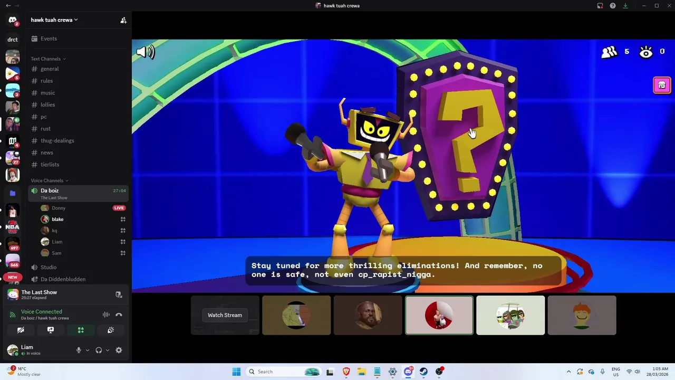Click Voice Connected status text
The height and width of the screenshot is (380, 675).
[x=41, y=311]
